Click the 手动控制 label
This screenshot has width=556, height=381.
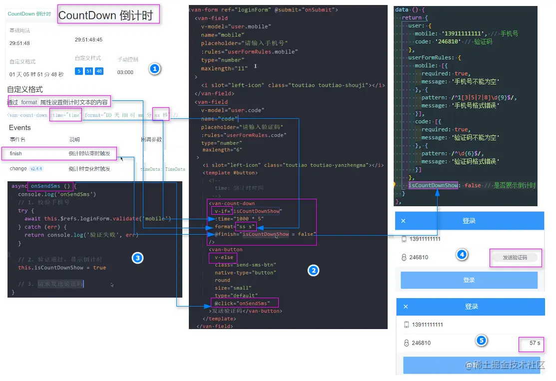(x=128, y=59)
